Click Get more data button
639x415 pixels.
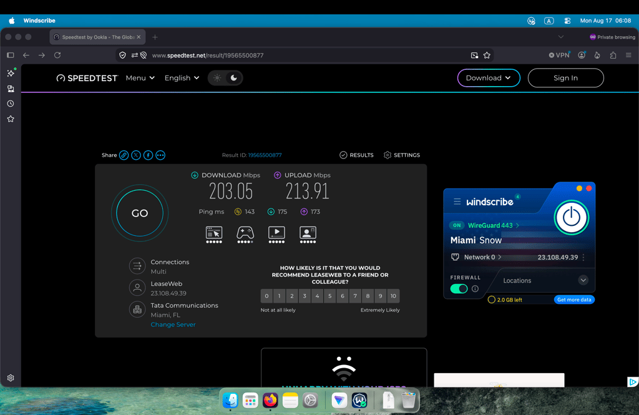[574, 300]
